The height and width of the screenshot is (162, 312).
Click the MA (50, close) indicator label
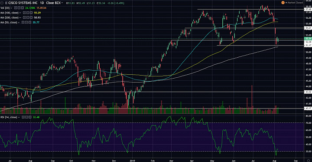click(x=9, y=22)
